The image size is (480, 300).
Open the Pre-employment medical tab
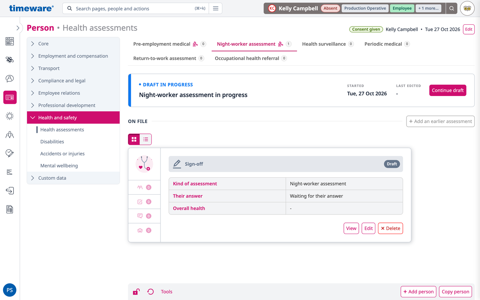pyautogui.click(x=169, y=44)
